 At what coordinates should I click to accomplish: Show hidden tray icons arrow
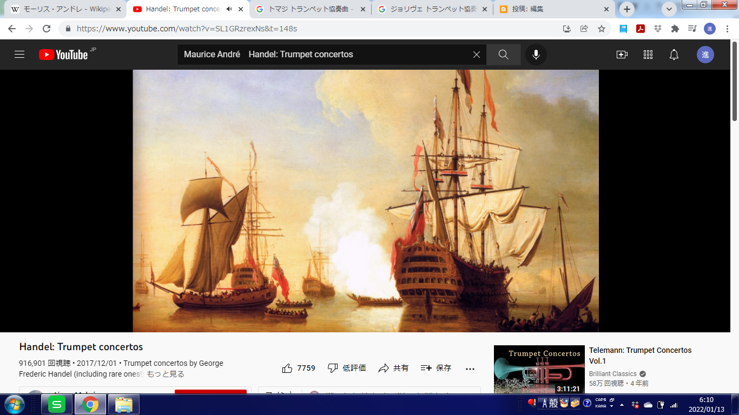pyautogui.click(x=621, y=405)
